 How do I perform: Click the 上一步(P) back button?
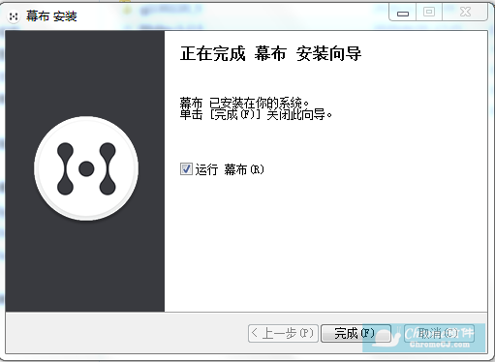(x=283, y=333)
